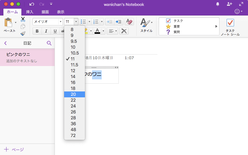Image resolution: width=248 pixels, height=155 pixels.
Task: Click the Redo arrow in title bar
Action: 42,4
